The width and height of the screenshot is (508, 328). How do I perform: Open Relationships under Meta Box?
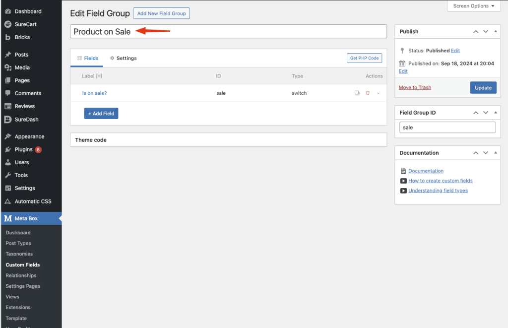pos(21,275)
